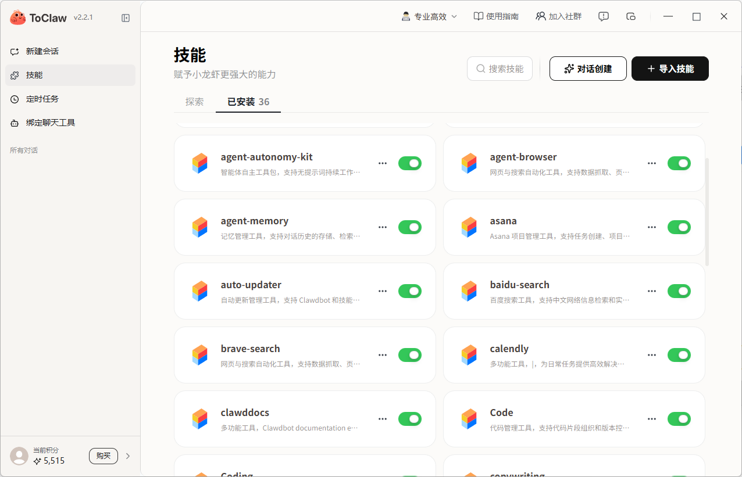
Task: Open 绑定聊天工具 in the sidebar
Action: coord(70,123)
